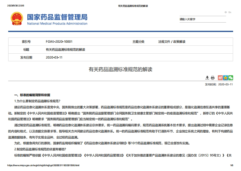
Task: Click the 国家药品监督管理局 site title
Action: tap(57, 17)
